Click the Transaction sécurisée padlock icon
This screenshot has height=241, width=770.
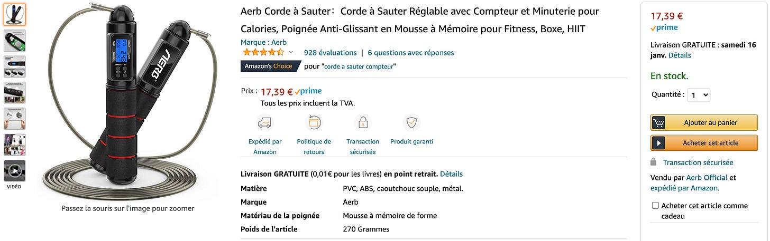[x=363, y=123]
